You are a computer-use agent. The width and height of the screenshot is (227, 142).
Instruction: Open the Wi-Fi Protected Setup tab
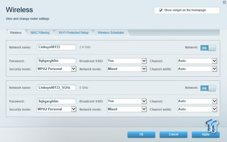point(74,33)
